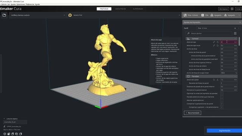Image resolution: width=242 pixels, height=136 pixels.
Task: Click the search magnifier icon in settings
Action: click(x=188, y=33)
